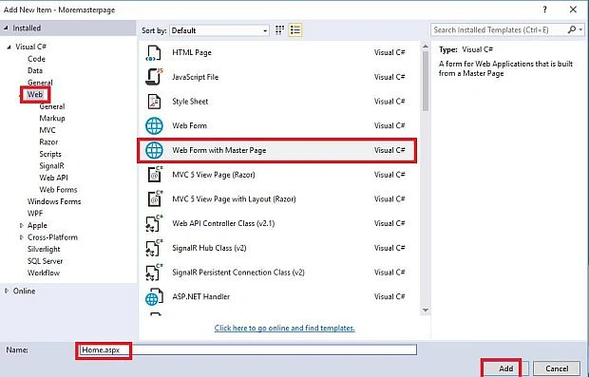The width and height of the screenshot is (589, 377).
Task: Open search options dropdown arrow
Action: pyautogui.click(x=580, y=29)
